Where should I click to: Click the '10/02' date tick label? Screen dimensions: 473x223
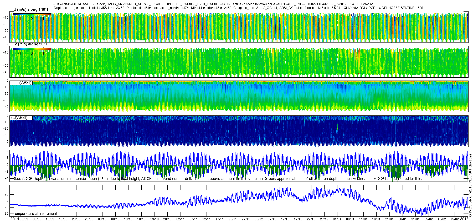pos(442,219)
